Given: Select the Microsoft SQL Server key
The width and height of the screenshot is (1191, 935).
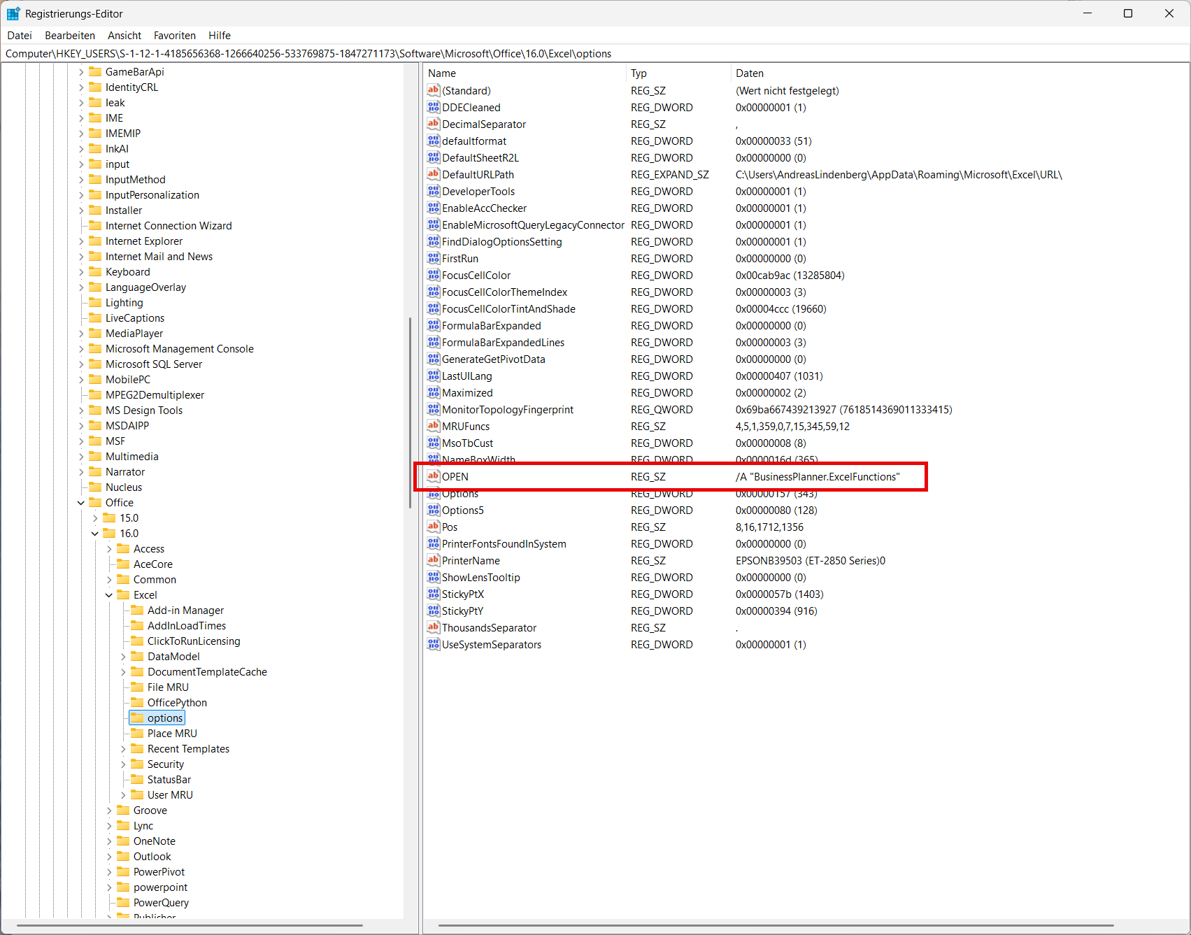Looking at the screenshot, I should (154, 364).
